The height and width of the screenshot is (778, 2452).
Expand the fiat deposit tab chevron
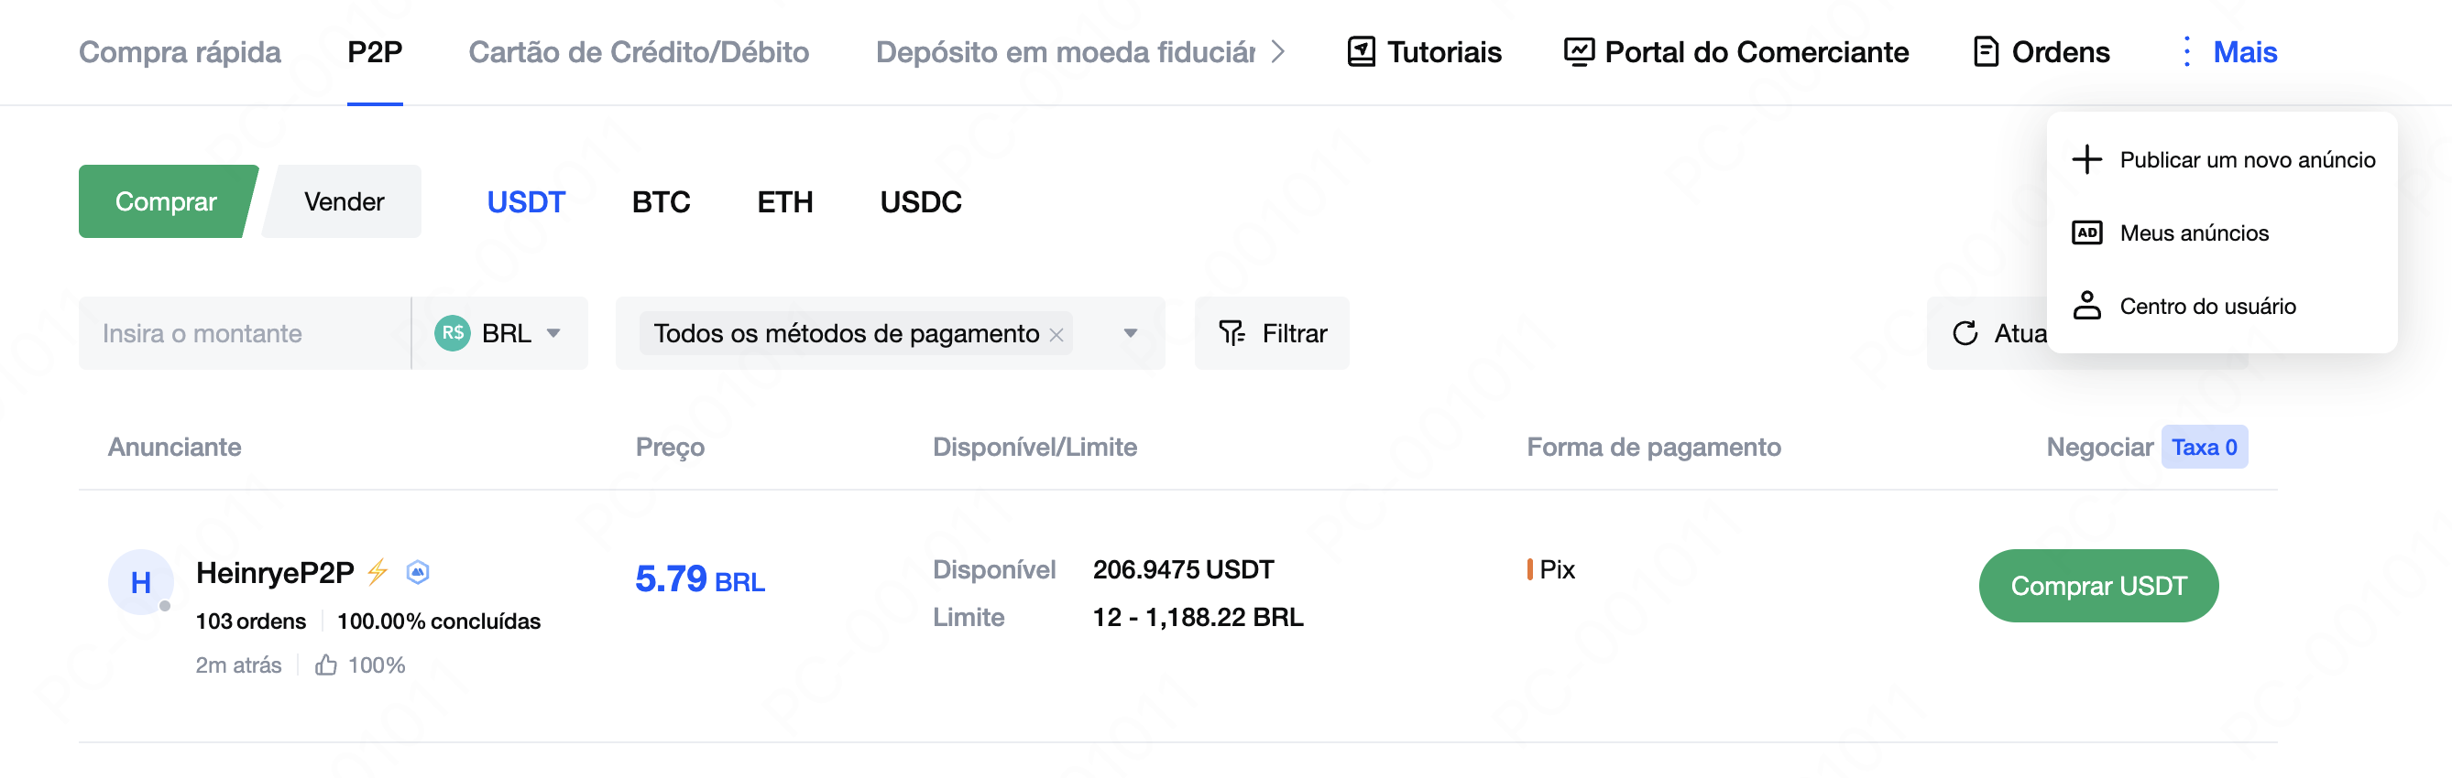(1277, 51)
